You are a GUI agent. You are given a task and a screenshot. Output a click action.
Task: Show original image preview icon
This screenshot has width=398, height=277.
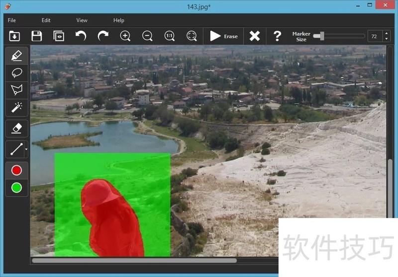59,36
